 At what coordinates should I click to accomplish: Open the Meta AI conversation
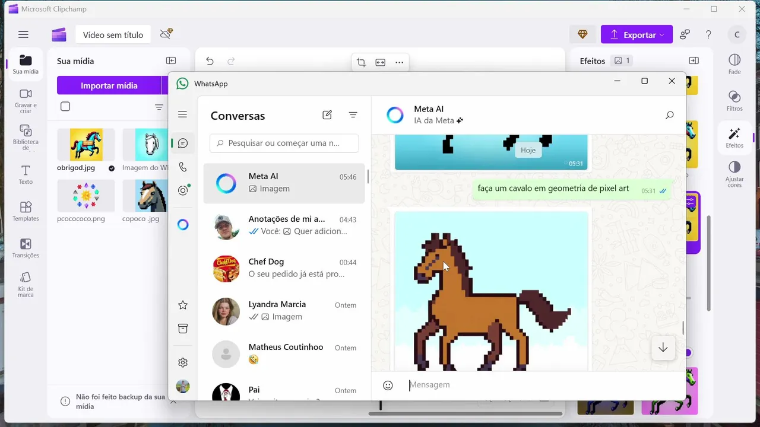[x=284, y=183]
